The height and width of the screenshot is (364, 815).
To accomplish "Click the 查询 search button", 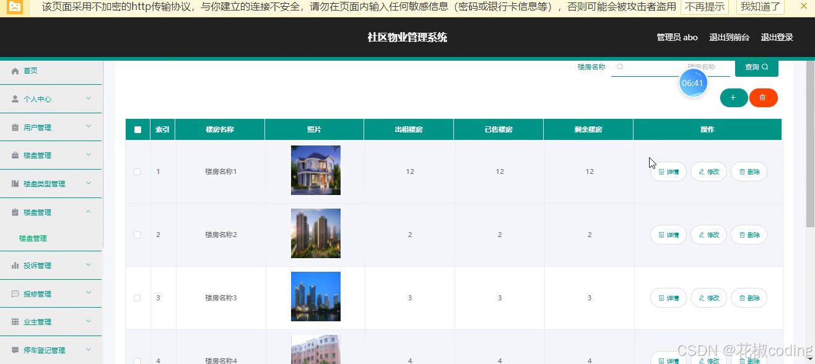I will (x=756, y=67).
